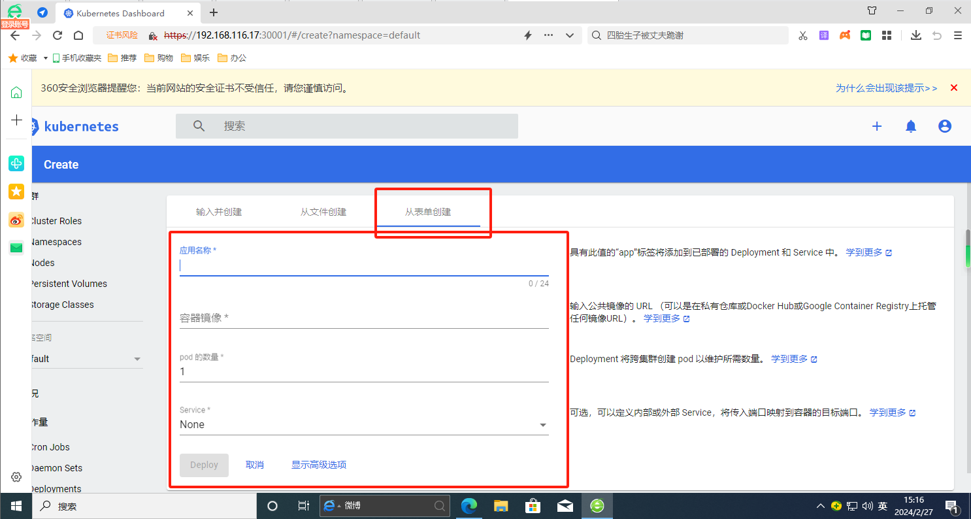Screen dimensions: 971x519
Task: Click the page vertical scrollbar thumb
Action: tap(968, 248)
